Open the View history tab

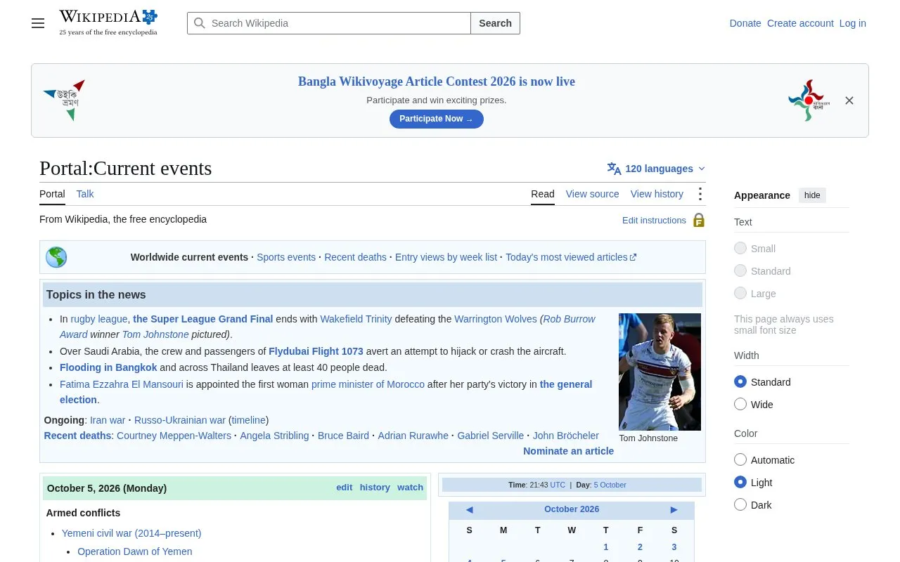657,194
